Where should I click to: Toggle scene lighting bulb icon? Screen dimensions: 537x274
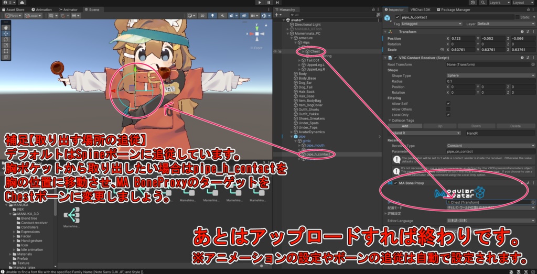click(x=213, y=16)
